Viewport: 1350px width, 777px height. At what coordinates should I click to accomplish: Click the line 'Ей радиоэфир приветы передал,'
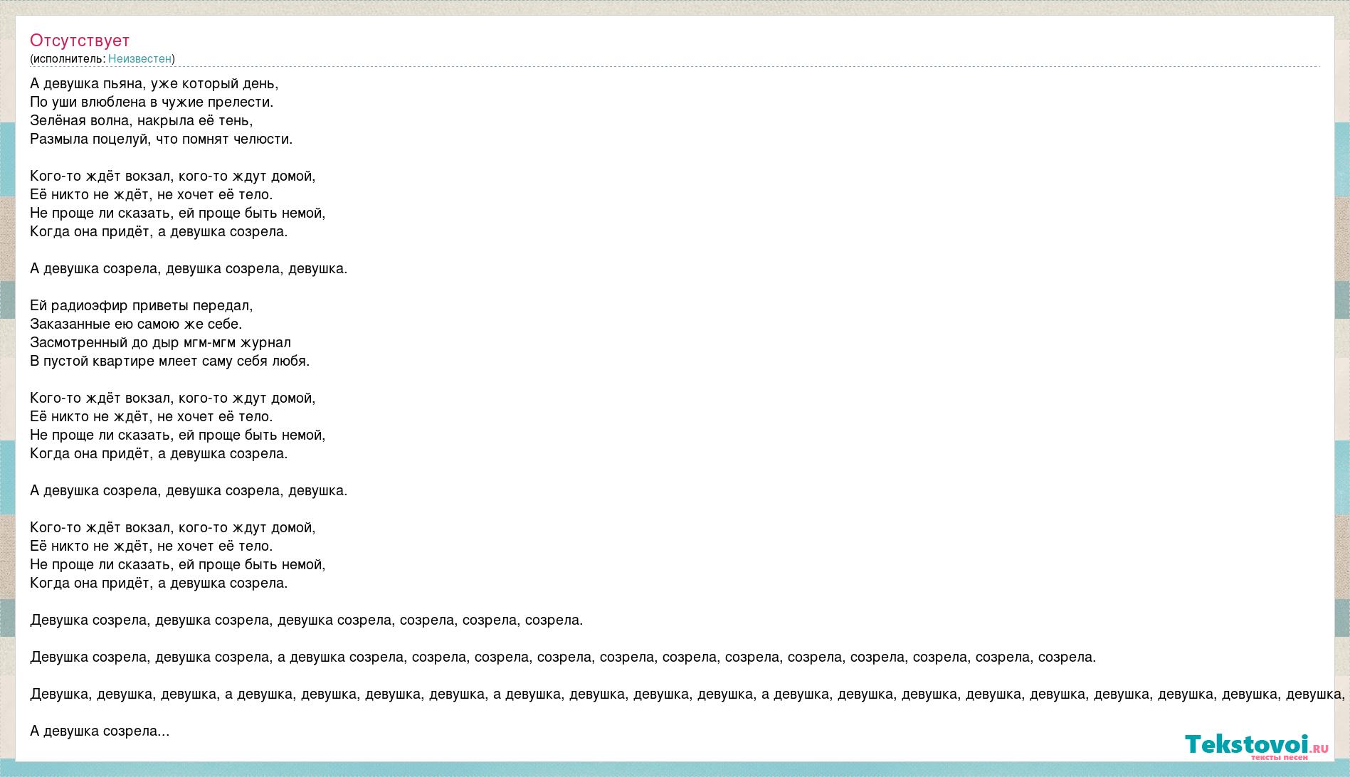pyautogui.click(x=142, y=305)
